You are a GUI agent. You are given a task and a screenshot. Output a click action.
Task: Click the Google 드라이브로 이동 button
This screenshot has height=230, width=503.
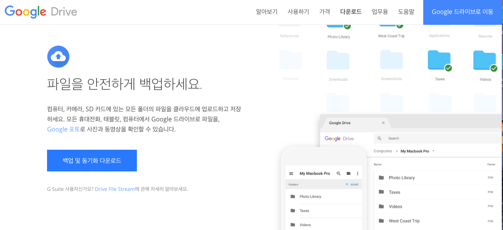coord(463,12)
